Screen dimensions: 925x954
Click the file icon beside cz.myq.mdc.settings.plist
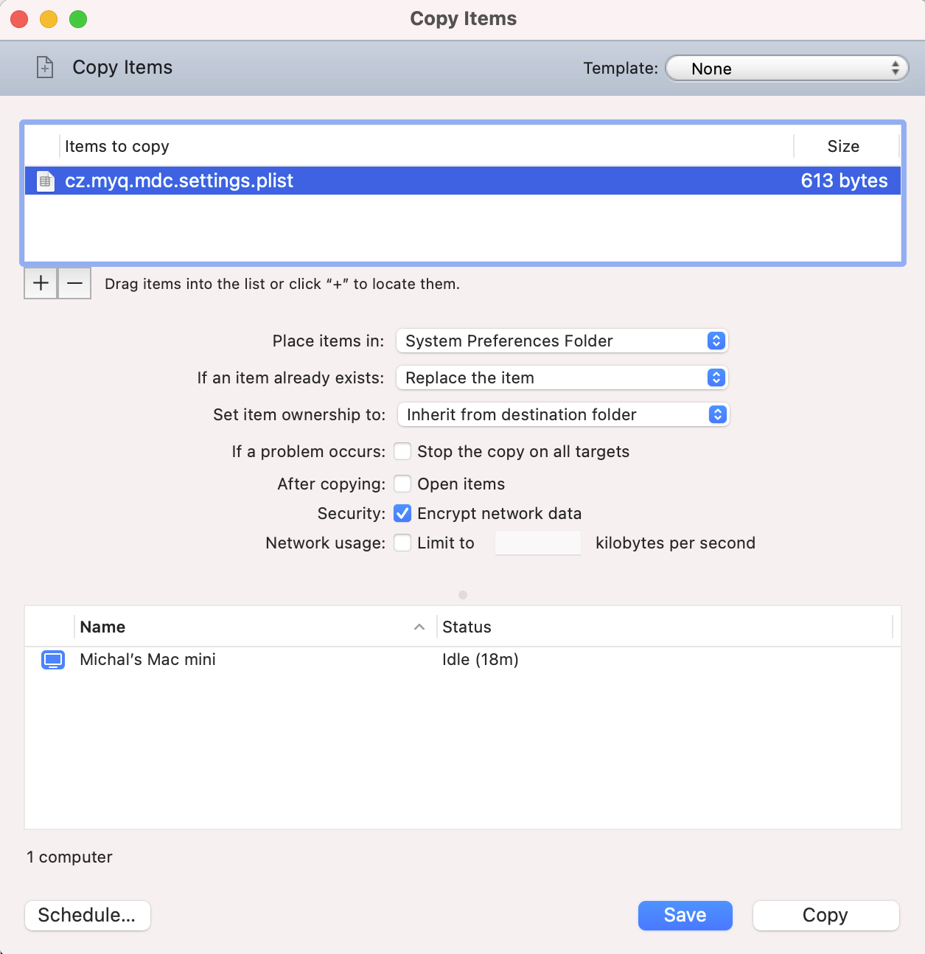[45, 181]
